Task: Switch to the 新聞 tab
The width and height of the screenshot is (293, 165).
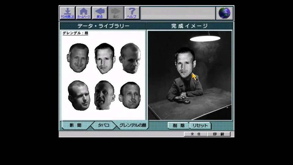Action: (x=75, y=125)
